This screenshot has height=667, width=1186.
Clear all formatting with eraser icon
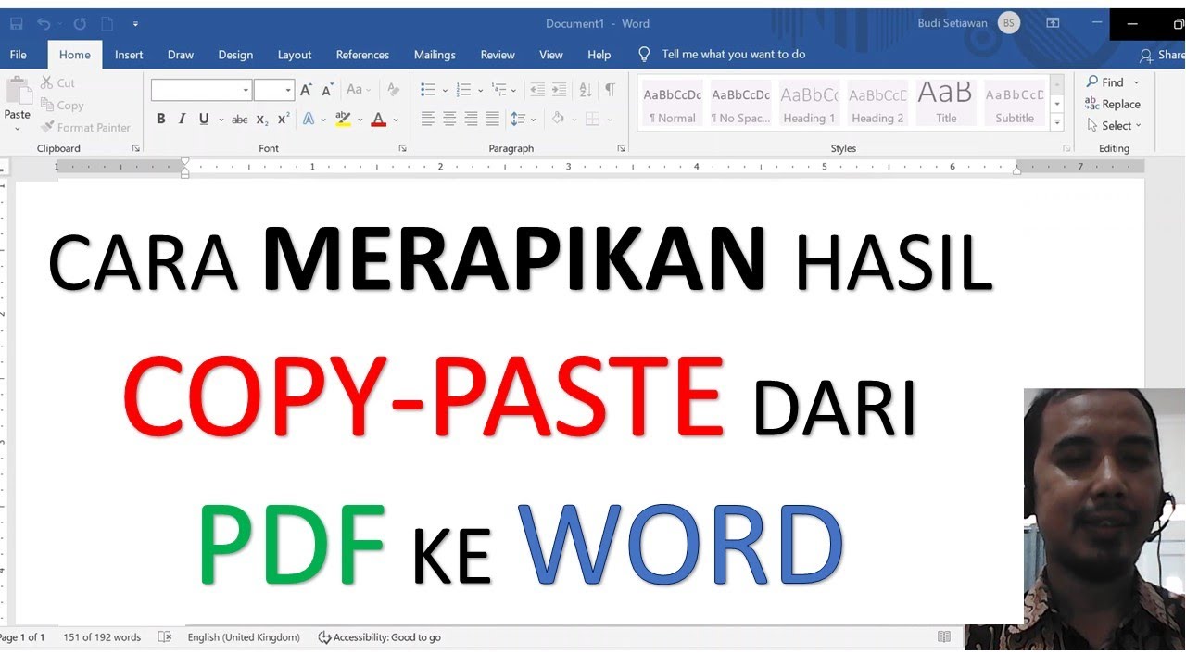coord(393,90)
